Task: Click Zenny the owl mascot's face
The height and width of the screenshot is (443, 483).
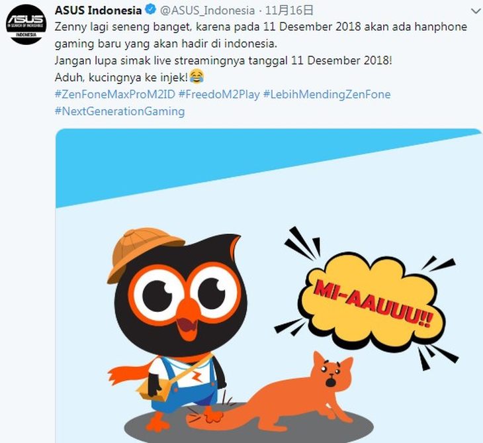Action: pos(181,297)
